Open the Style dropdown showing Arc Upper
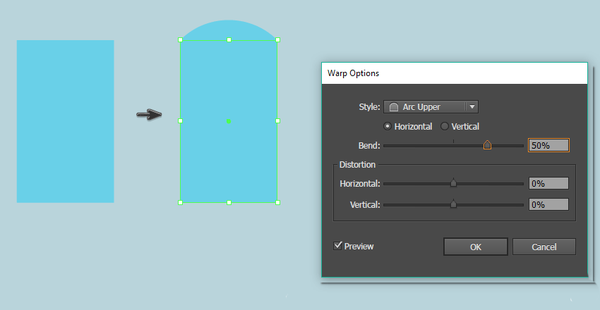 (x=425, y=107)
